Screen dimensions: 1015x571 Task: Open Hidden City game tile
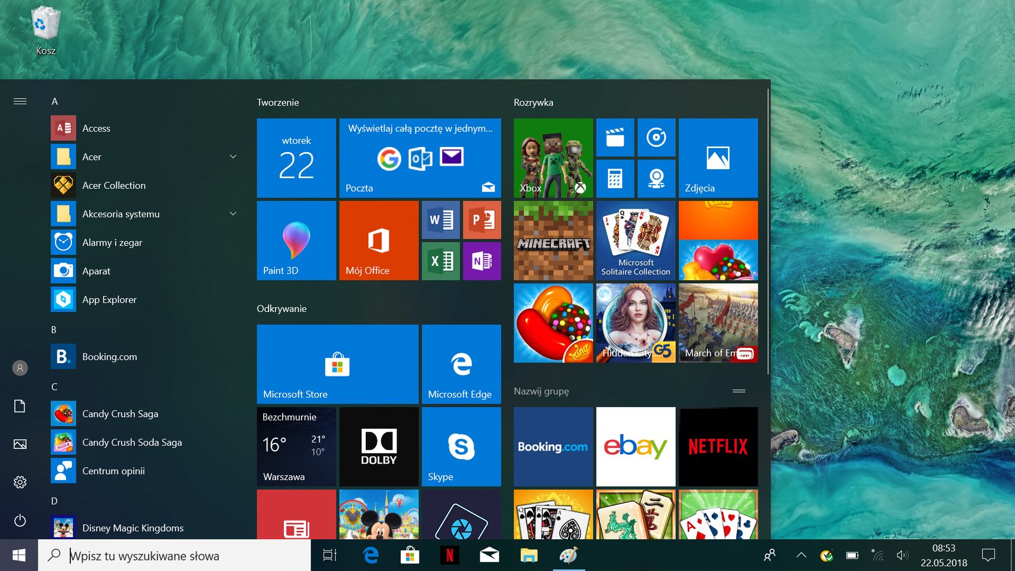click(636, 323)
